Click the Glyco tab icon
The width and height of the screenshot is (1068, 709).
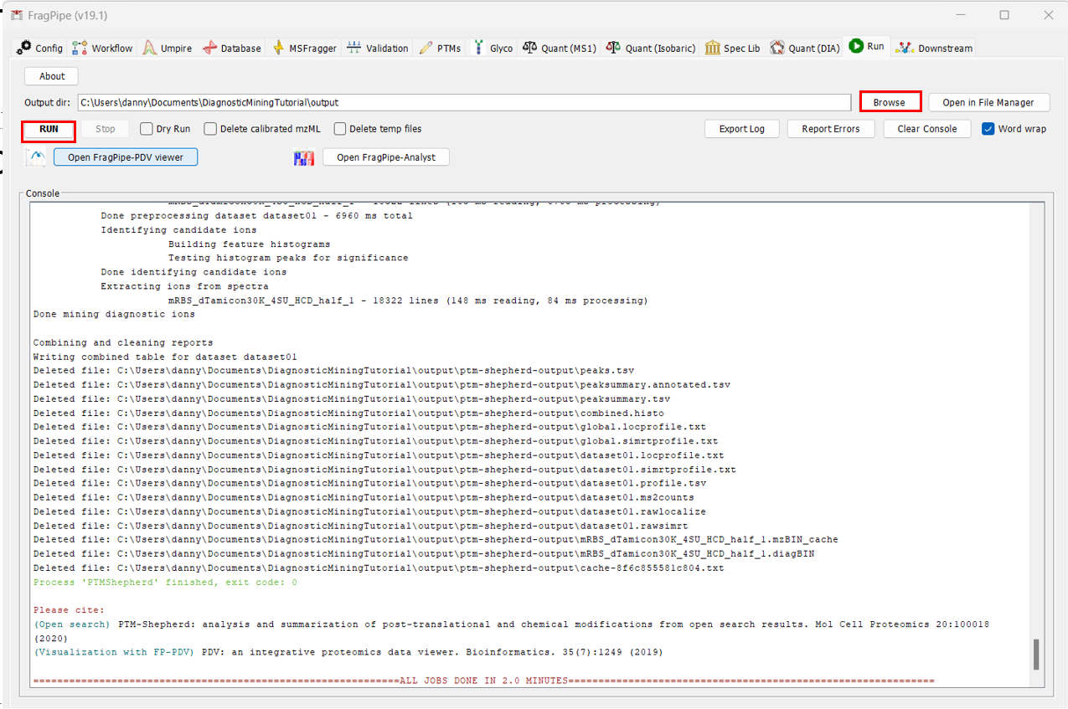(479, 48)
